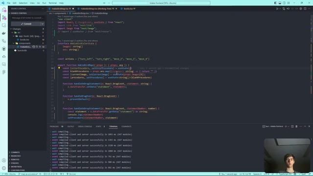This screenshot has height=176, width=313.
Task: Click the Ln 16 cursor position status item
Action: 245,174
